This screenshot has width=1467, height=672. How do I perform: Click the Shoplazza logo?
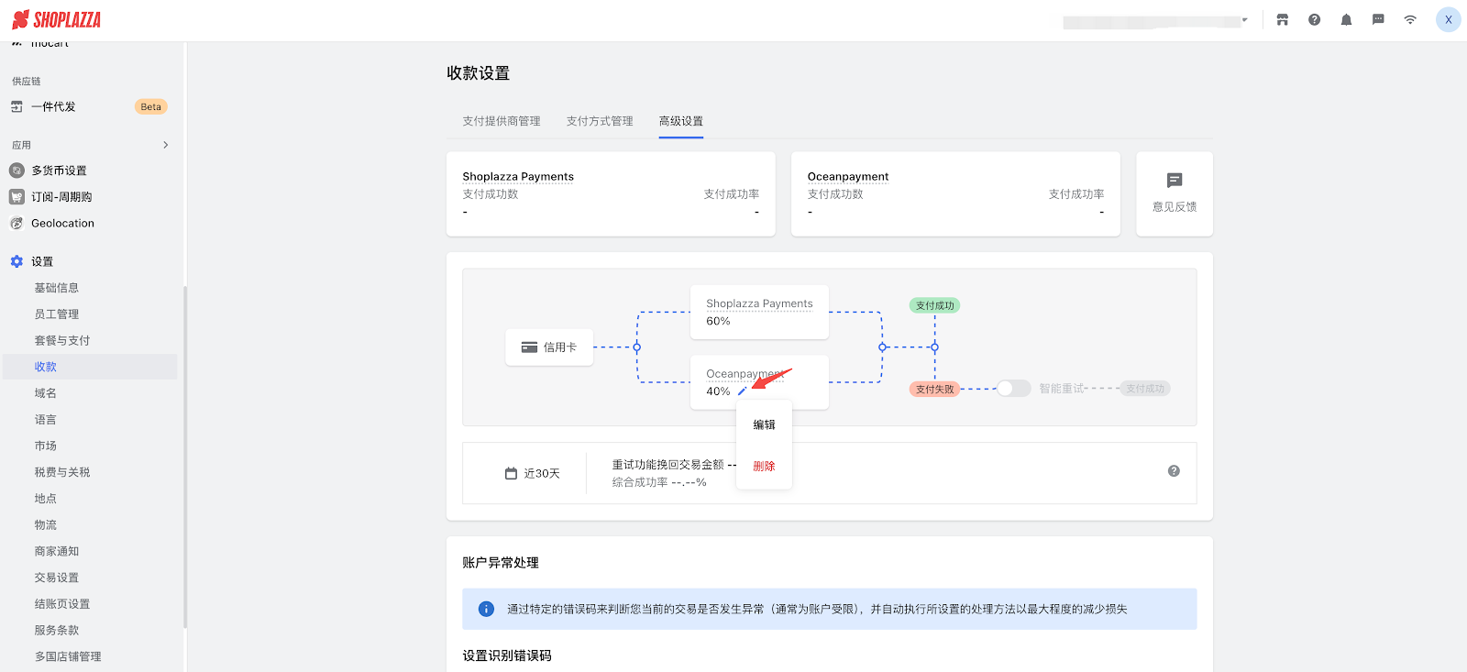tap(56, 19)
